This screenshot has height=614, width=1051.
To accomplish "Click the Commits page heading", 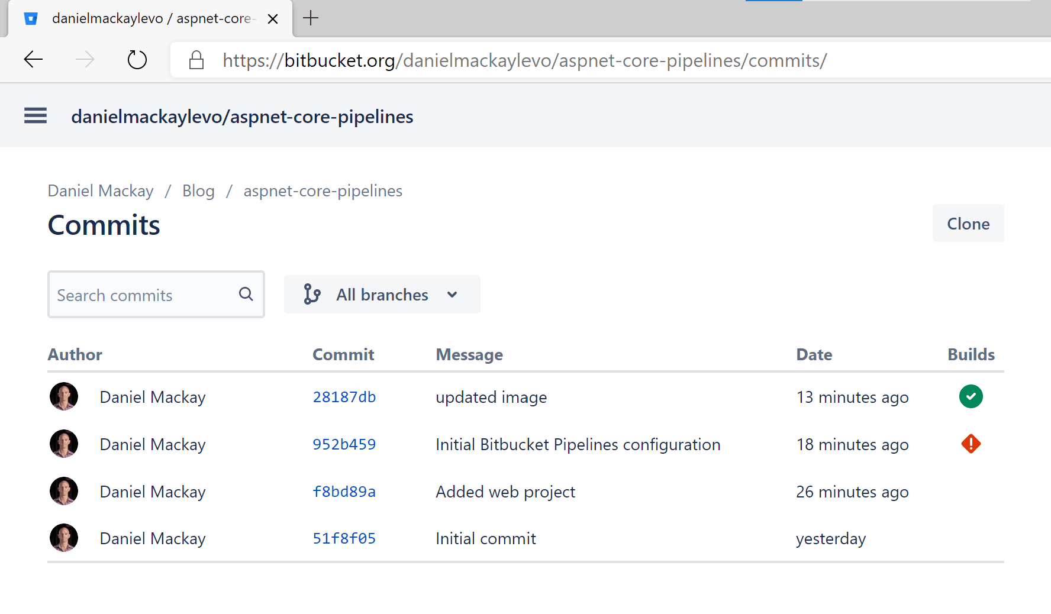I will [104, 225].
